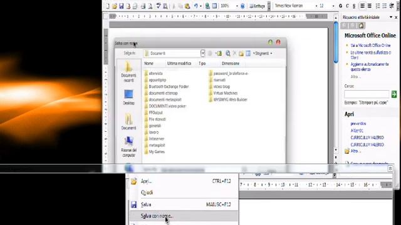Click the Paste clipboard icon
Screen dimensions: 401x225
187,6
